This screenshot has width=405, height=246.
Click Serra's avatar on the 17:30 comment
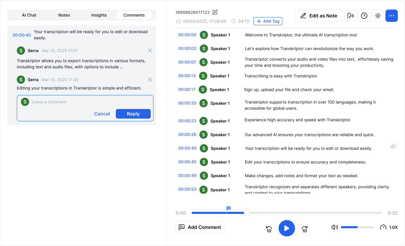coord(21,80)
